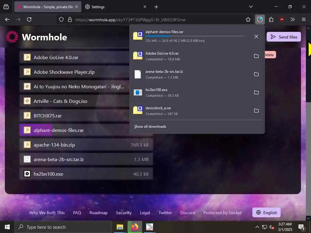Show arena-beta-2b-src.tar.lz in folder
The image size is (311, 233).
(256, 74)
